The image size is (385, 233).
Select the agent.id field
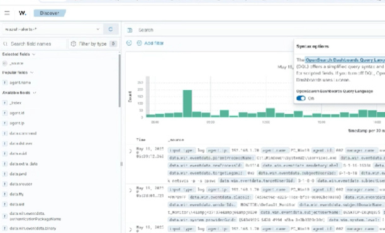[x=17, y=113]
